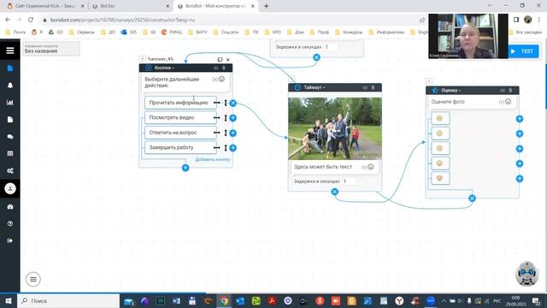Open the dashboard gauge icon in the sidebar
547x308 pixels.
10,207
